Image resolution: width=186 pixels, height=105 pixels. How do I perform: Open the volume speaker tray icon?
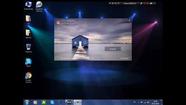[148, 102]
